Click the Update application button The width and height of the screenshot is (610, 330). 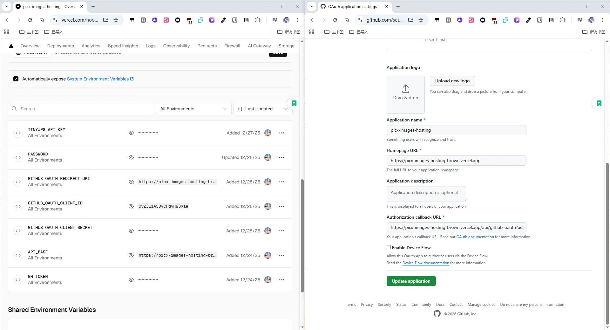[x=411, y=281]
